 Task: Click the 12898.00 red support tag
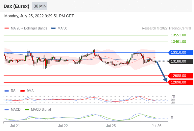pos(181,82)
